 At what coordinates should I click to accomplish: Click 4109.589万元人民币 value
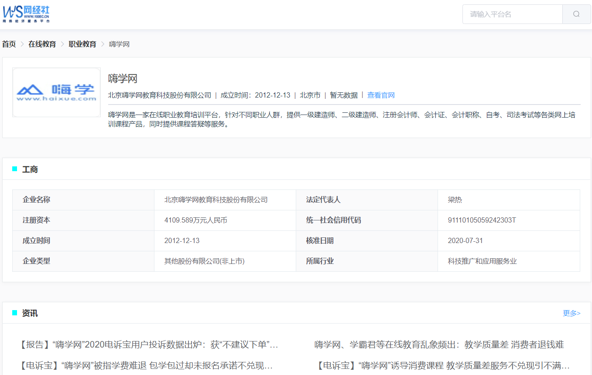coord(196,220)
